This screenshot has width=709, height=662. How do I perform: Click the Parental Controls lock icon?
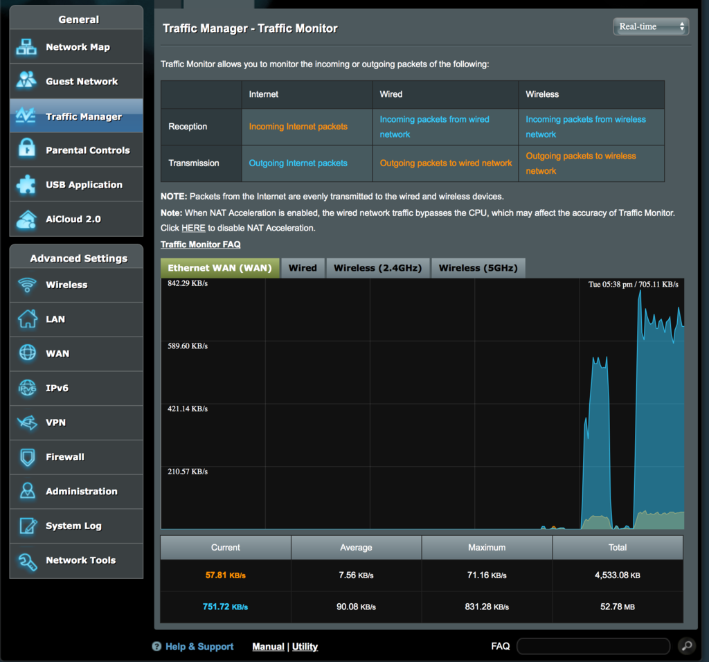click(27, 149)
